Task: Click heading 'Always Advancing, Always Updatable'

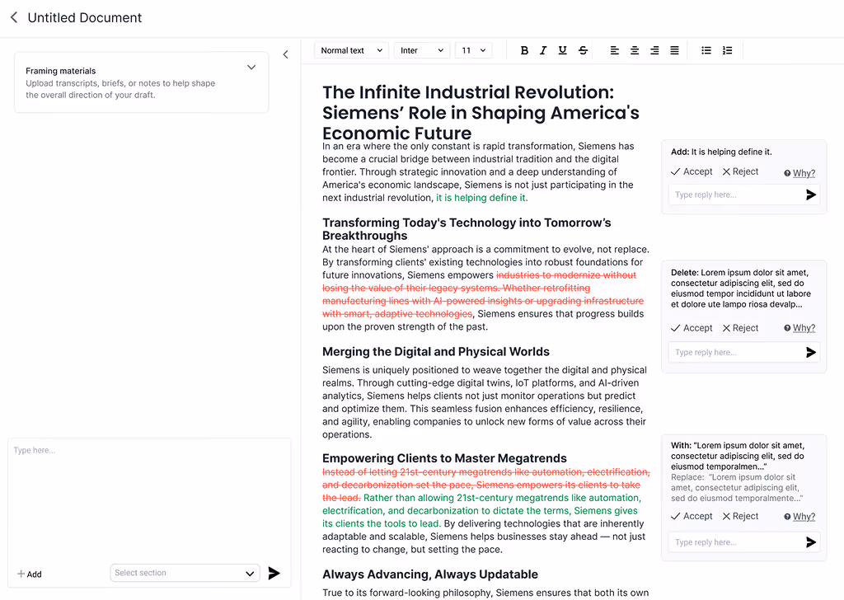Action: (430, 574)
